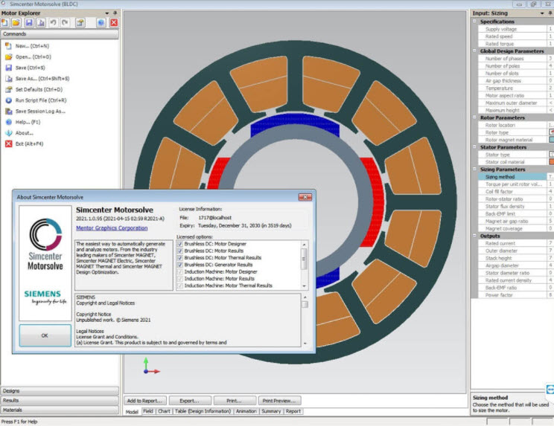Open Help... (F1) from the Commands list
554x426 pixels.
[28, 123]
